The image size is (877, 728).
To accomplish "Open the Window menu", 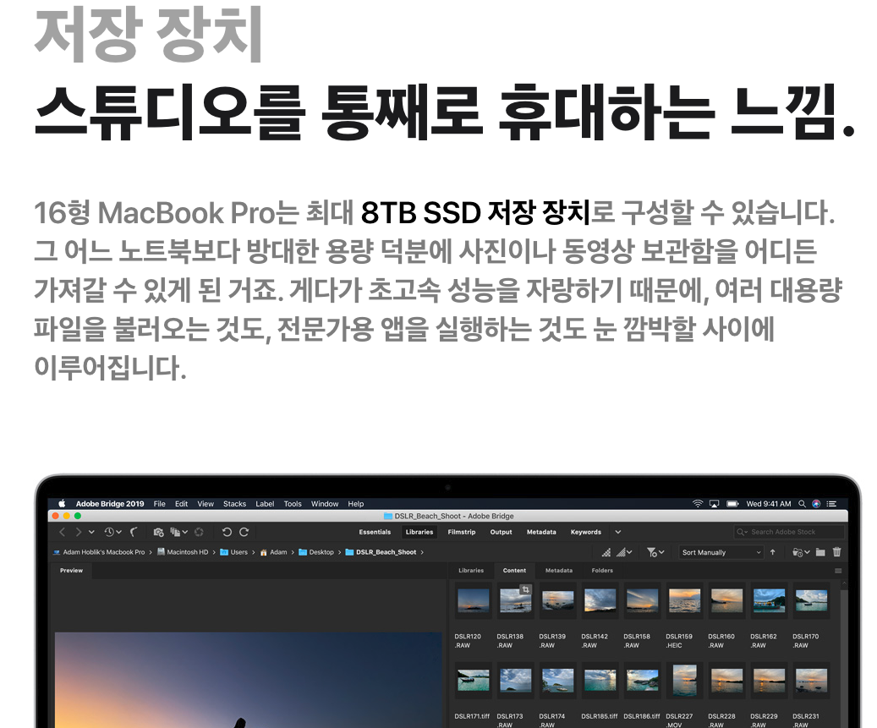I will (325, 503).
